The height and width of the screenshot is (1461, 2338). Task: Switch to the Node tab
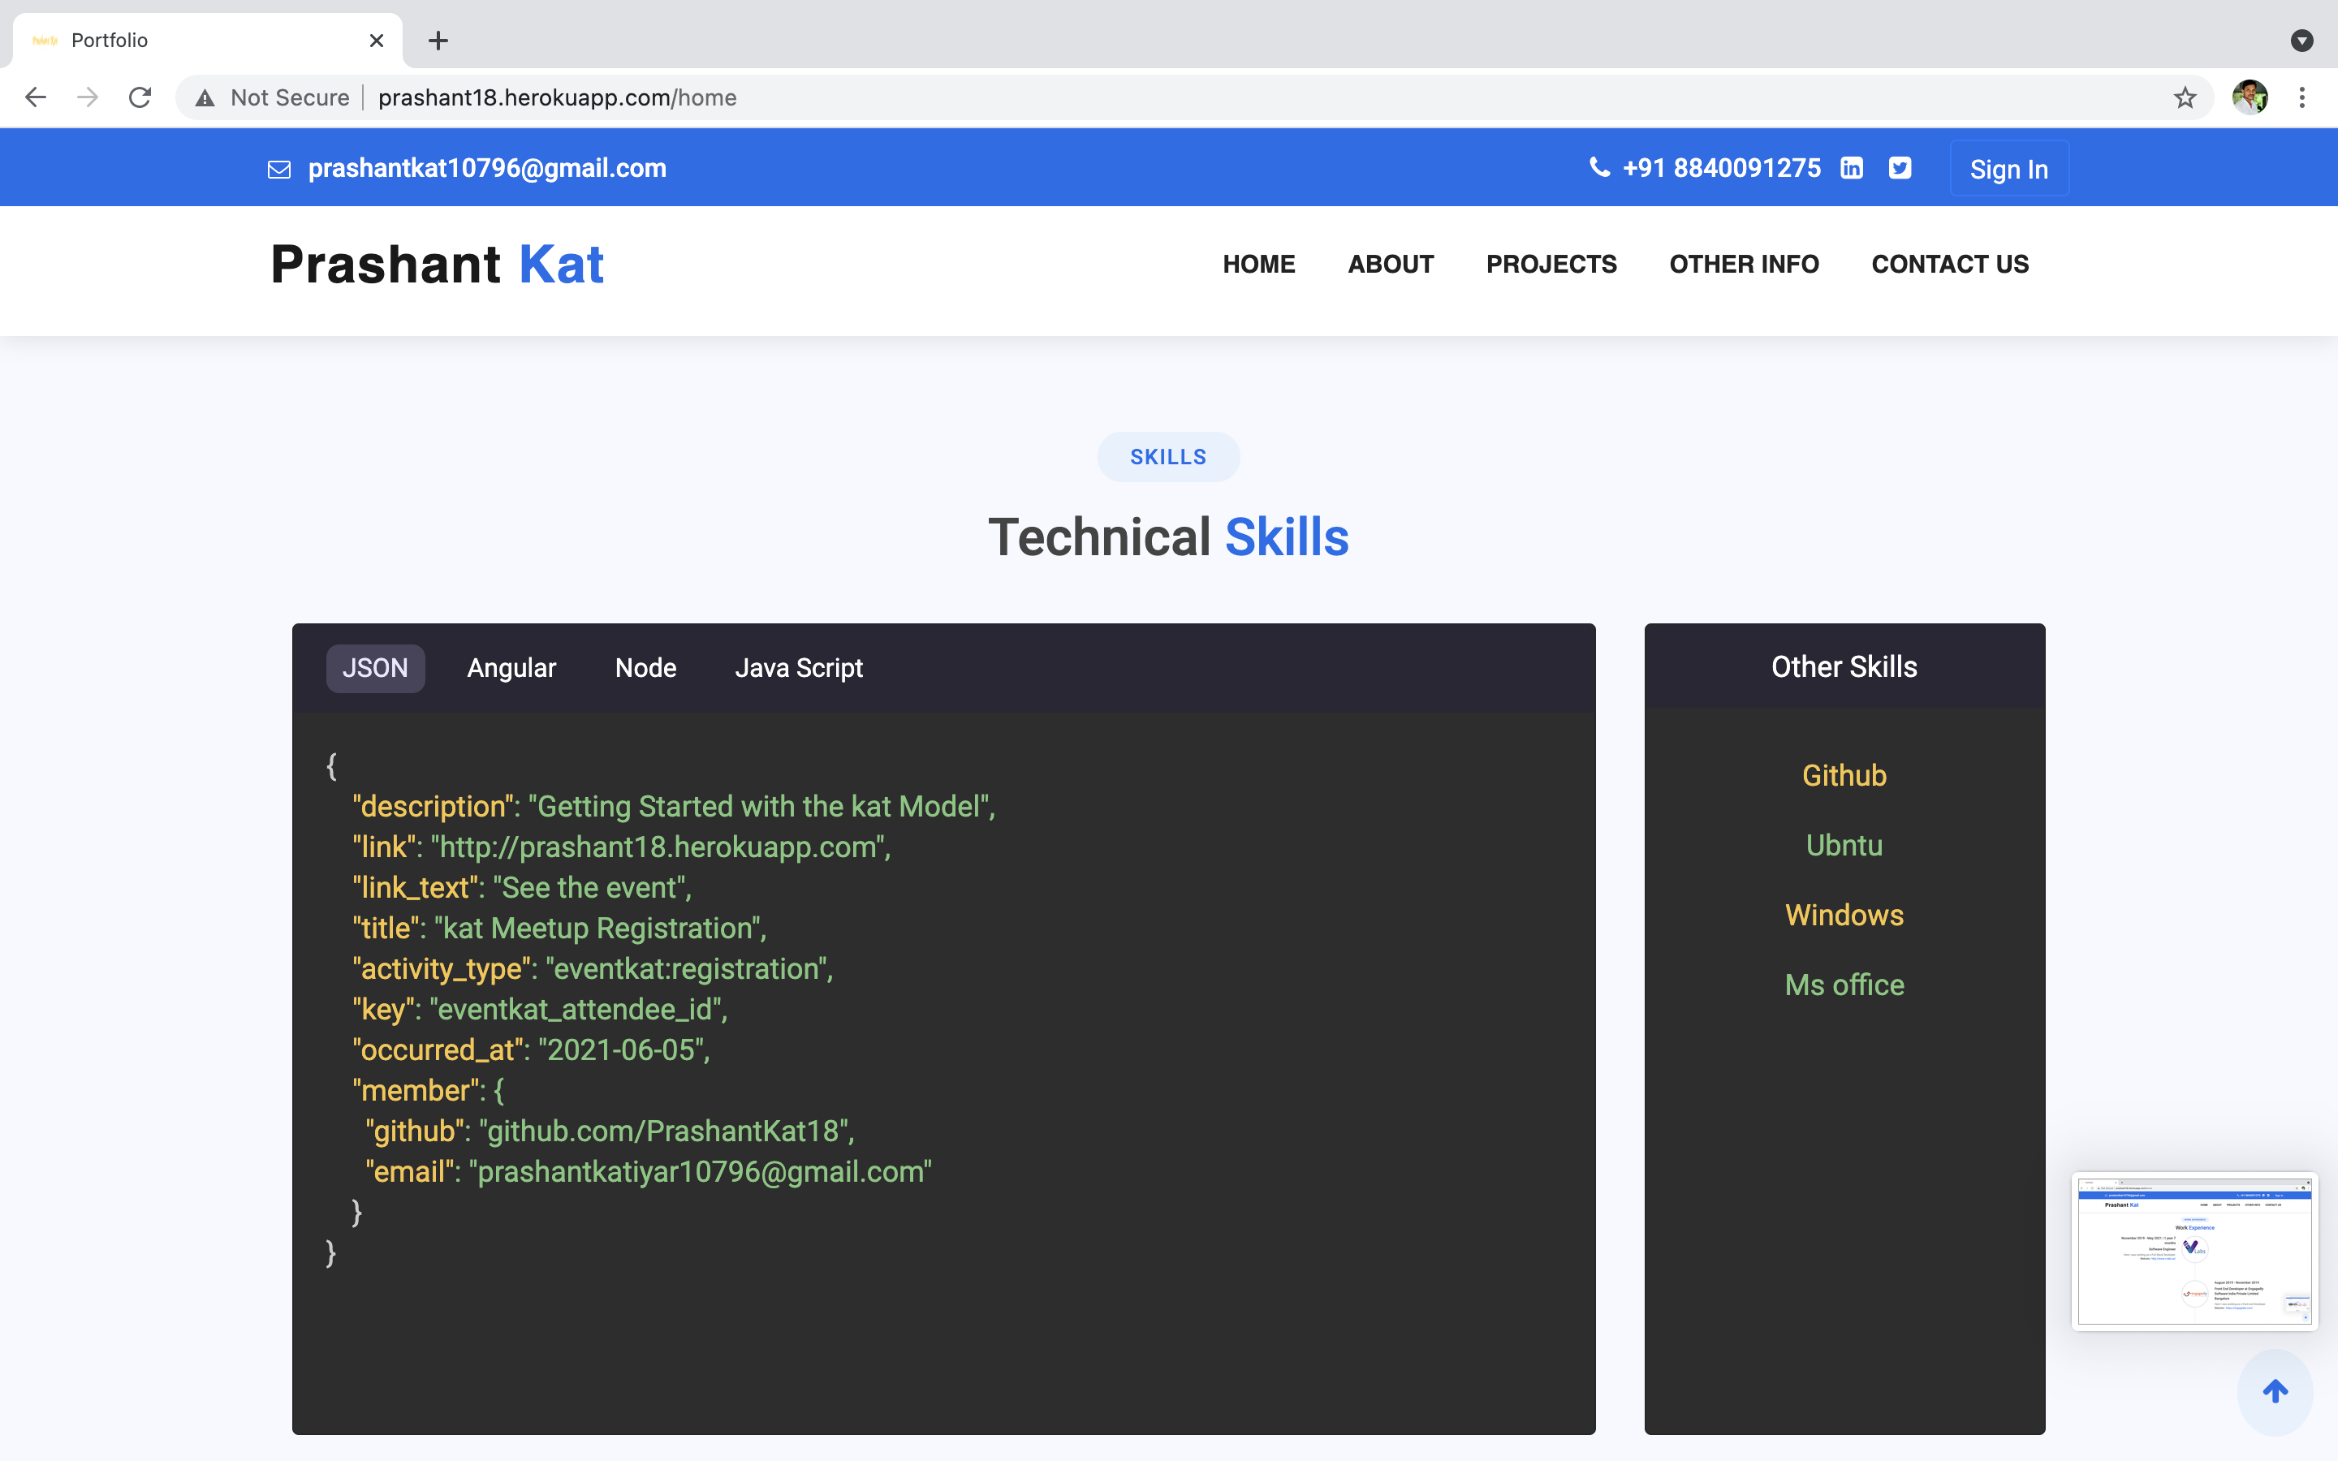[645, 668]
